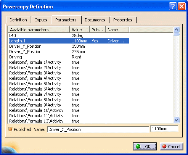Image resolution: width=188 pixels, height=155 pixels.
Task: Click the 1100mm value field
Action: [x=164, y=129]
